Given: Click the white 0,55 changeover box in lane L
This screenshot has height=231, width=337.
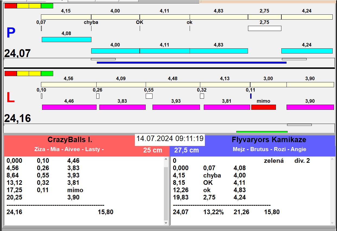Looking at the screenshot, I should [x=149, y=96].
